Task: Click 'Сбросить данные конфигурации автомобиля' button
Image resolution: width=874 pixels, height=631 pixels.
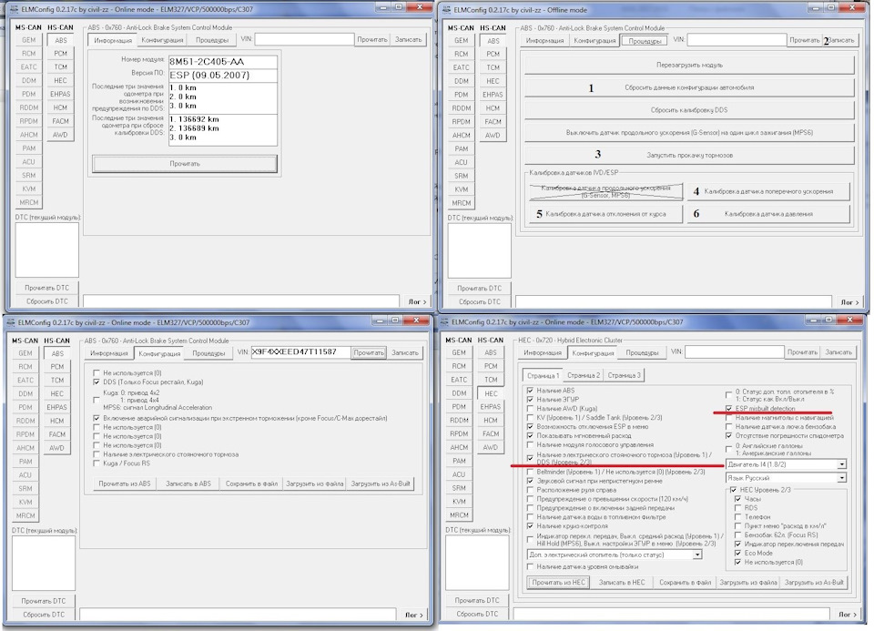Action: [x=689, y=87]
